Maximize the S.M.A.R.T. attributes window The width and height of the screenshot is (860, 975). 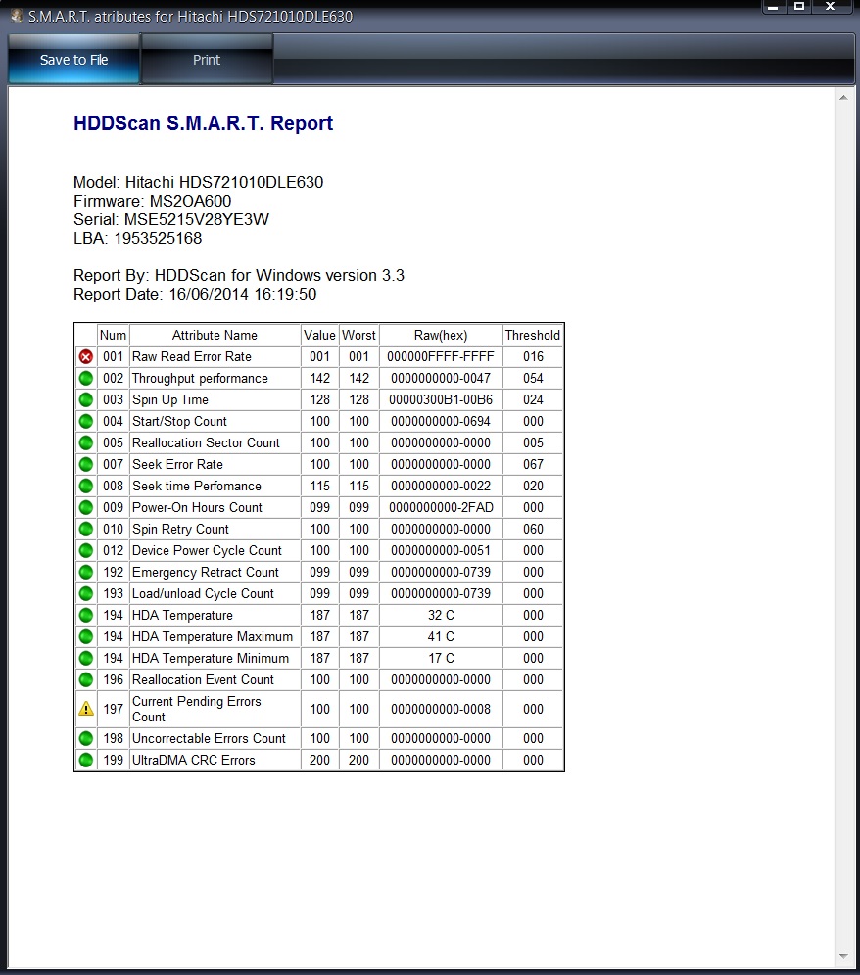[799, 7]
